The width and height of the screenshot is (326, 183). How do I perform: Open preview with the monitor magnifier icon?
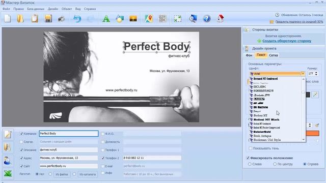coord(193,19)
